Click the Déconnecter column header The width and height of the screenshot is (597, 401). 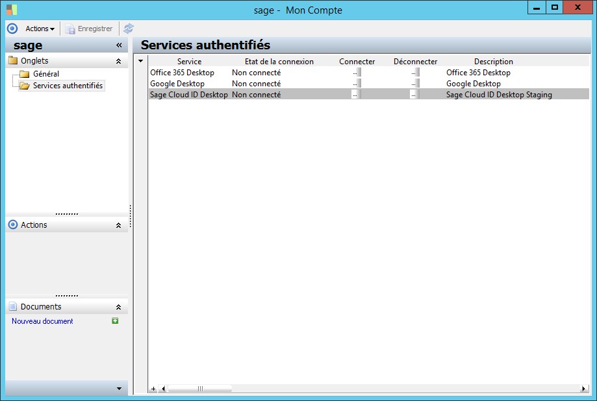[x=415, y=61]
